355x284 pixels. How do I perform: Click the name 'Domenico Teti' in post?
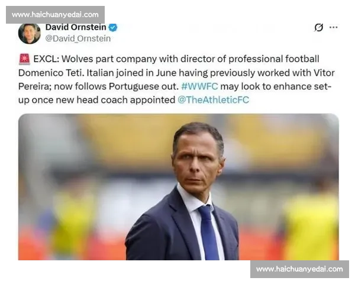51,73
